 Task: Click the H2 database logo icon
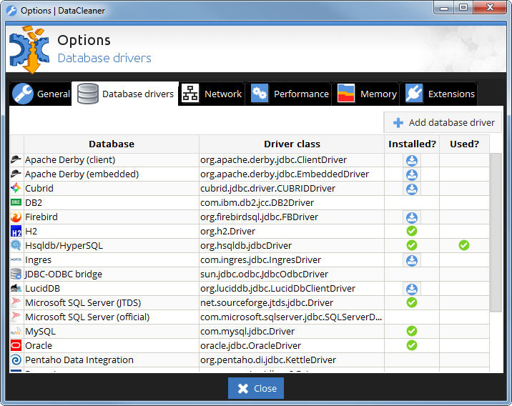[x=16, y=231]
